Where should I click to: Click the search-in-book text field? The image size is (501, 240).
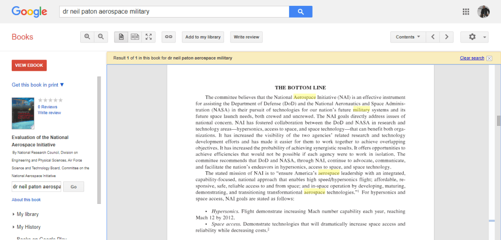pos(36,187)
